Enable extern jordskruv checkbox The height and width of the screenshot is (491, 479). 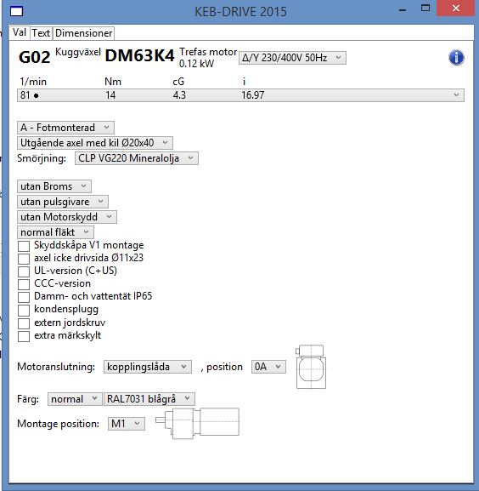point(24,323)
